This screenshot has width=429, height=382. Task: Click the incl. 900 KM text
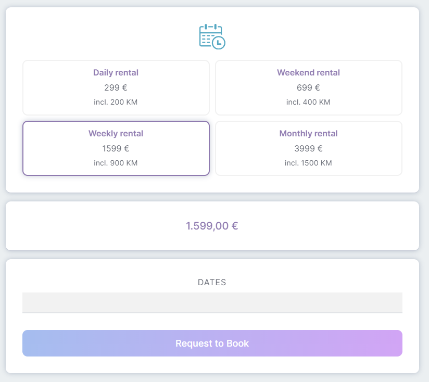coord(116,163)
